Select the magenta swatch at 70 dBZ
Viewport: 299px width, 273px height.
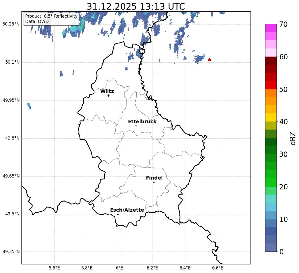(x=271, y=28)
